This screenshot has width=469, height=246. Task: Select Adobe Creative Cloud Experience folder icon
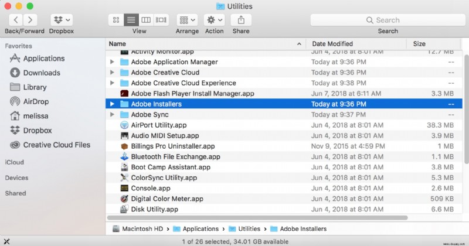click(x=124, y=83)
